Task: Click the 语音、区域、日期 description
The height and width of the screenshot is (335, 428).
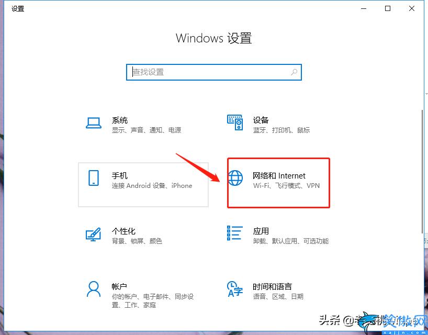Action: click(x=278, y=296)
